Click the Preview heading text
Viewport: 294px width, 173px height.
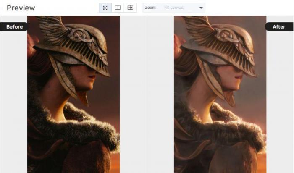[21, 8]
